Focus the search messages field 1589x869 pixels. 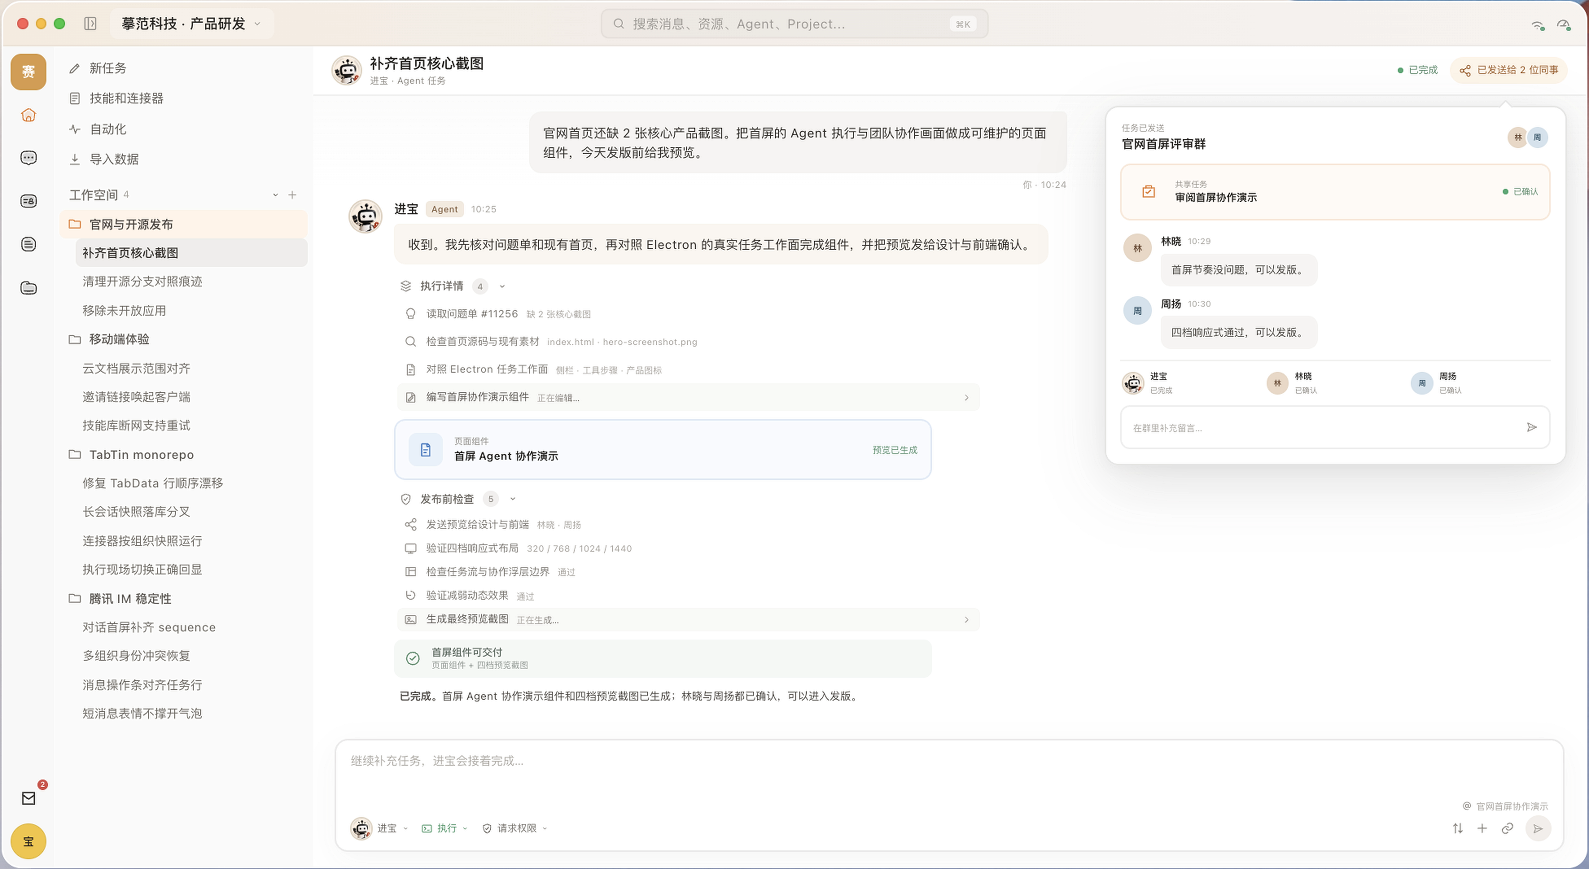pos(794,24)
